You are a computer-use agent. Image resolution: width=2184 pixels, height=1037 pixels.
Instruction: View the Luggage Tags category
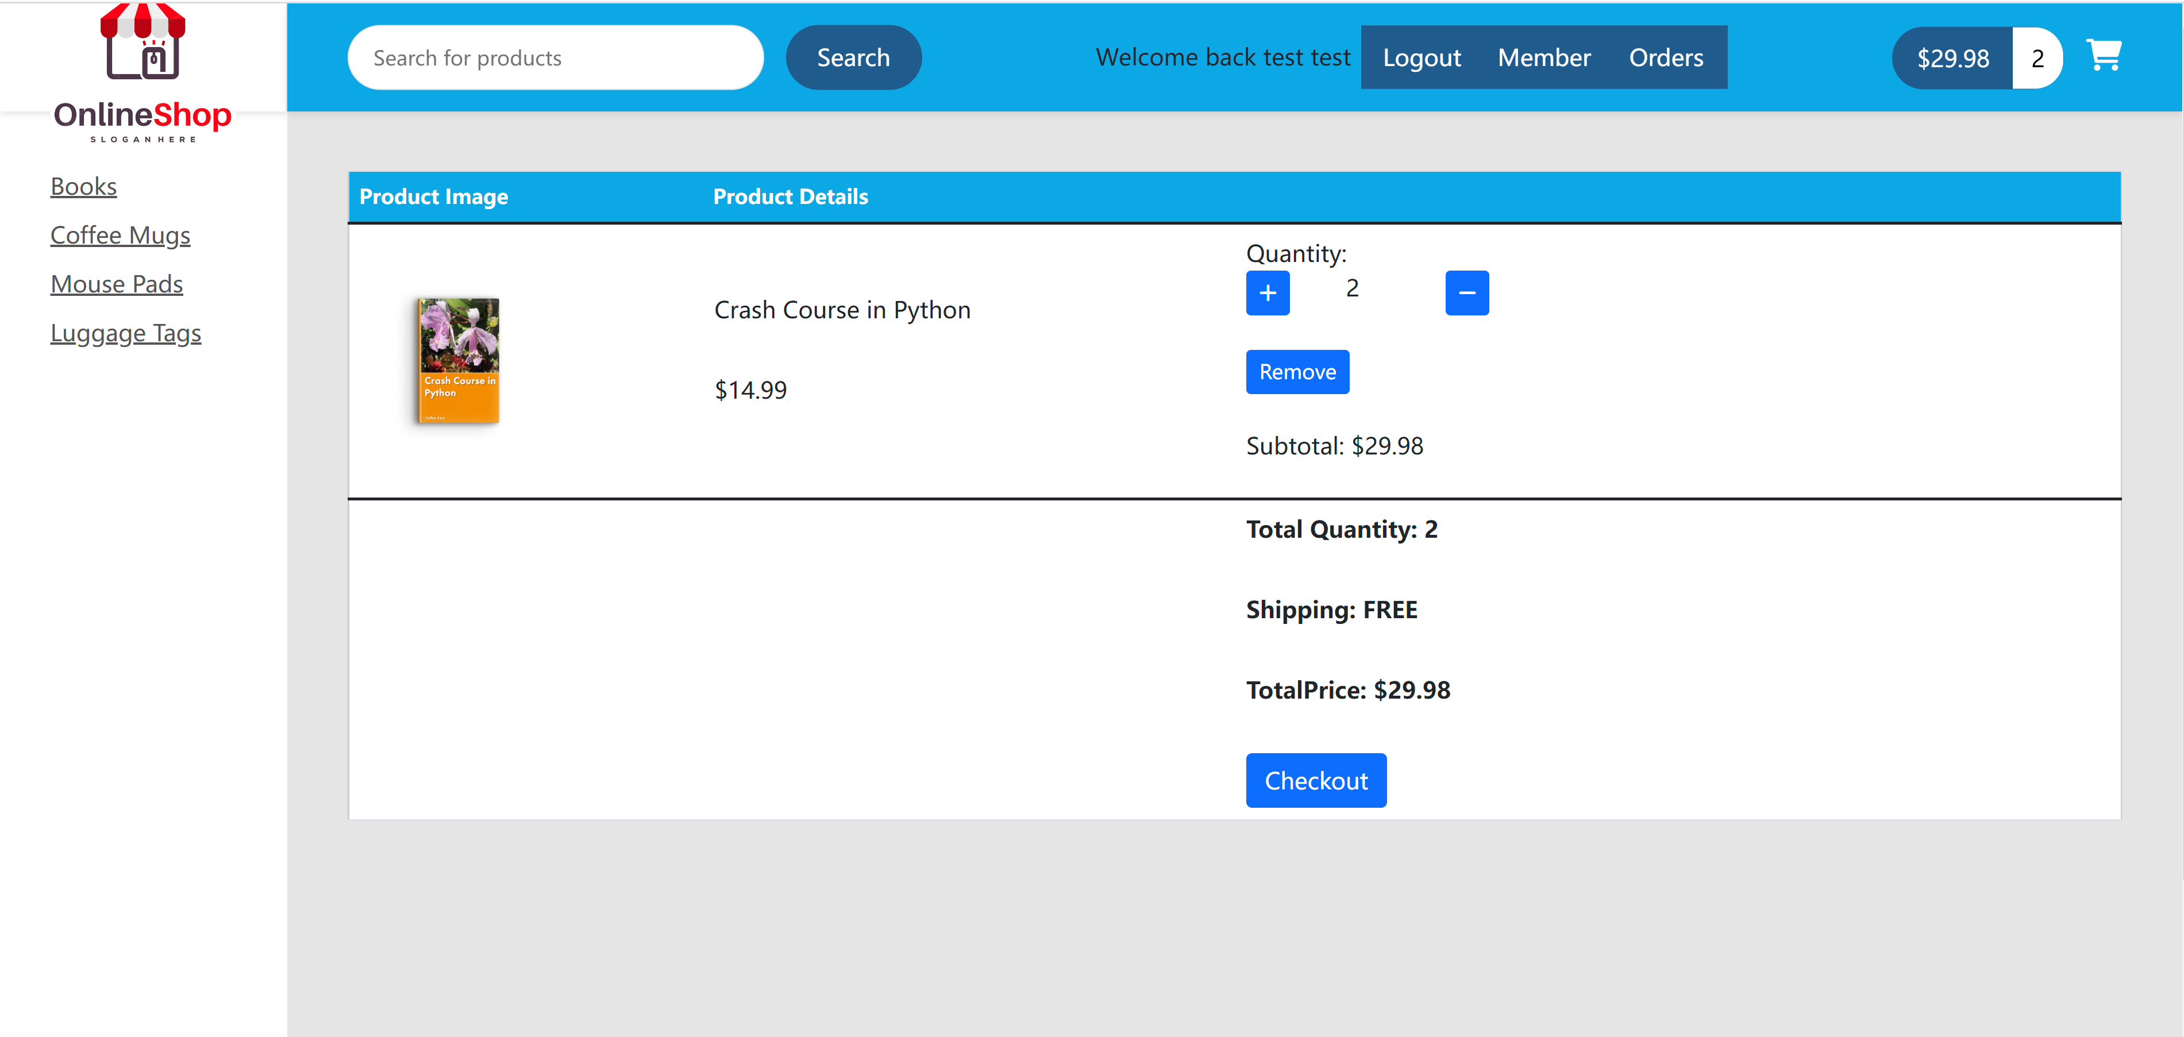click(x=125, y=333)
